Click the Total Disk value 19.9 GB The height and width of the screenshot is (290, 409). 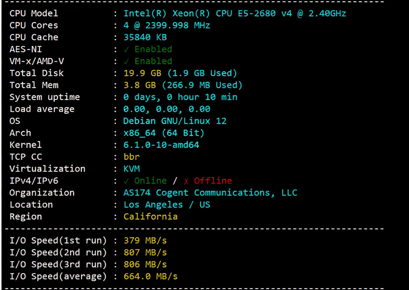tap(142, 73)
